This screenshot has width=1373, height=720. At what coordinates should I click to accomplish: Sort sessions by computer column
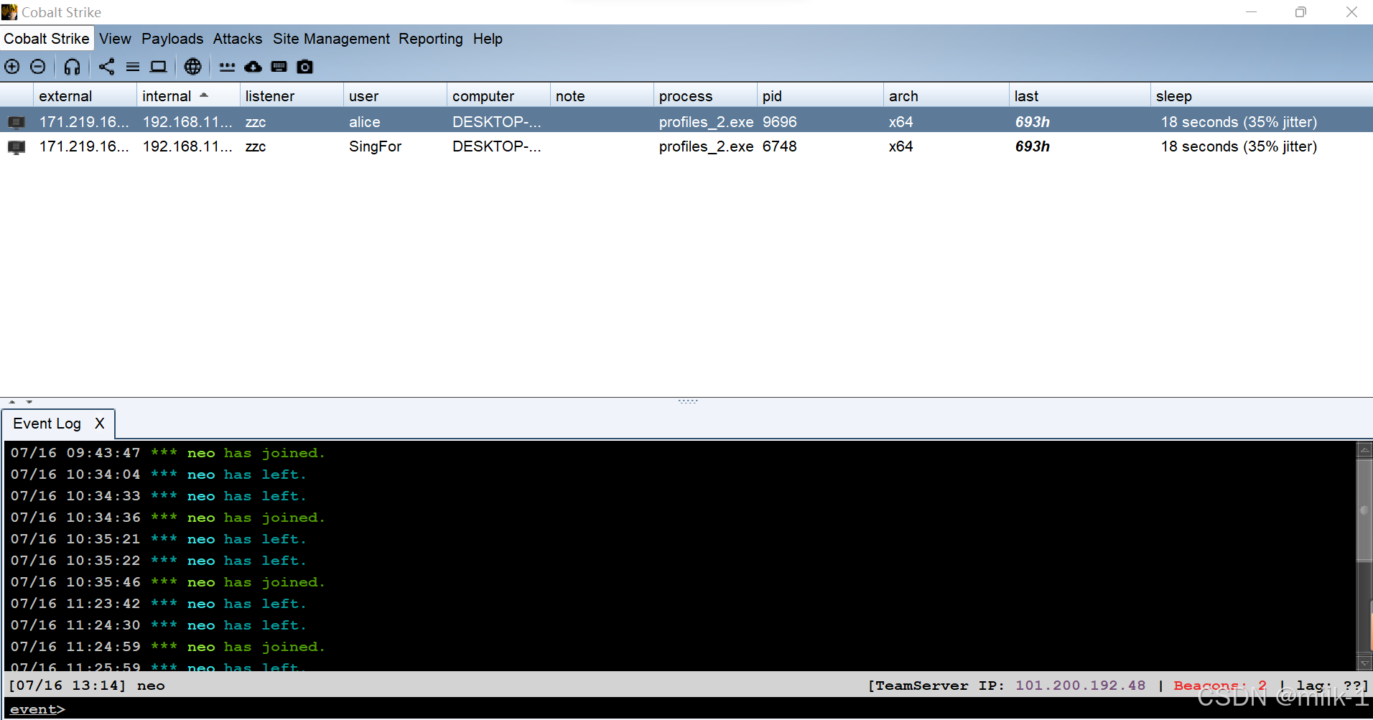[498, 96]
